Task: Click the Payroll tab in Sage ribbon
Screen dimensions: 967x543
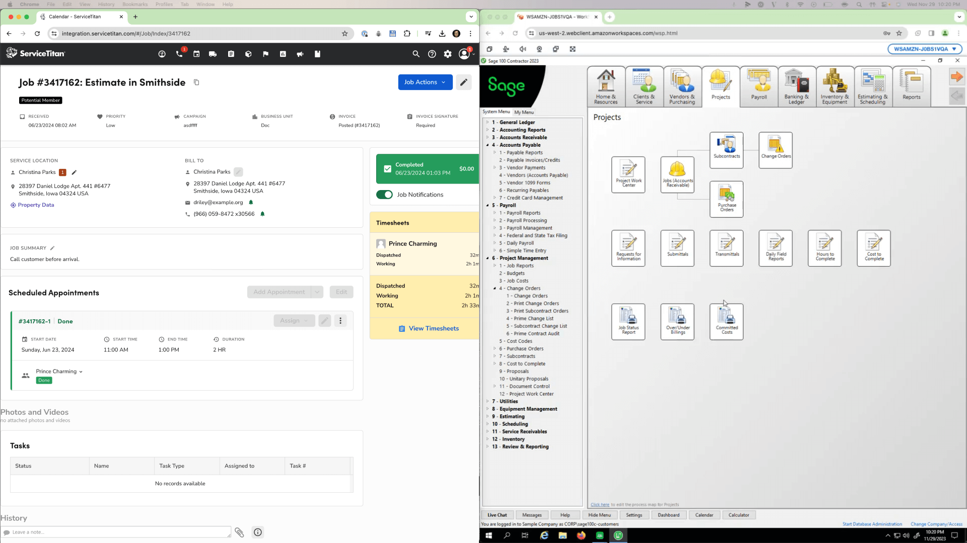Action: point(759,86)
